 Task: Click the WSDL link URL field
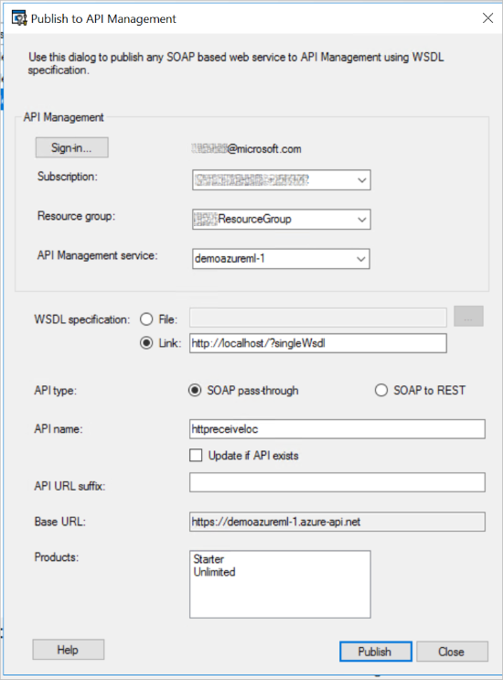pyautogui.click(x=318, y=343)
